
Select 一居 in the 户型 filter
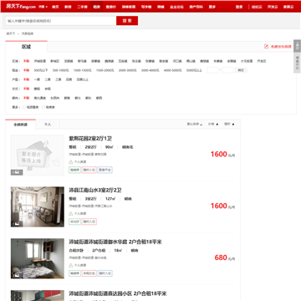click(37, 79)
